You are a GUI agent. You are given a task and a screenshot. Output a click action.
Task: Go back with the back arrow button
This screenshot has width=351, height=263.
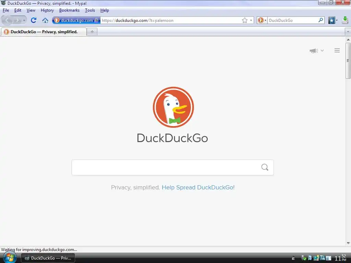coord(7,20)
